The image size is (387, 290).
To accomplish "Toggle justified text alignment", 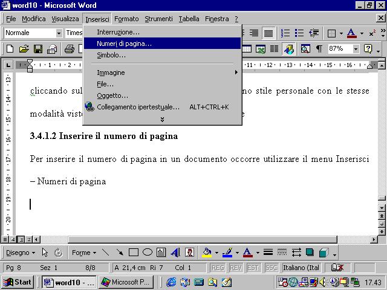I will pyautogui.click(x=268, y=33).
